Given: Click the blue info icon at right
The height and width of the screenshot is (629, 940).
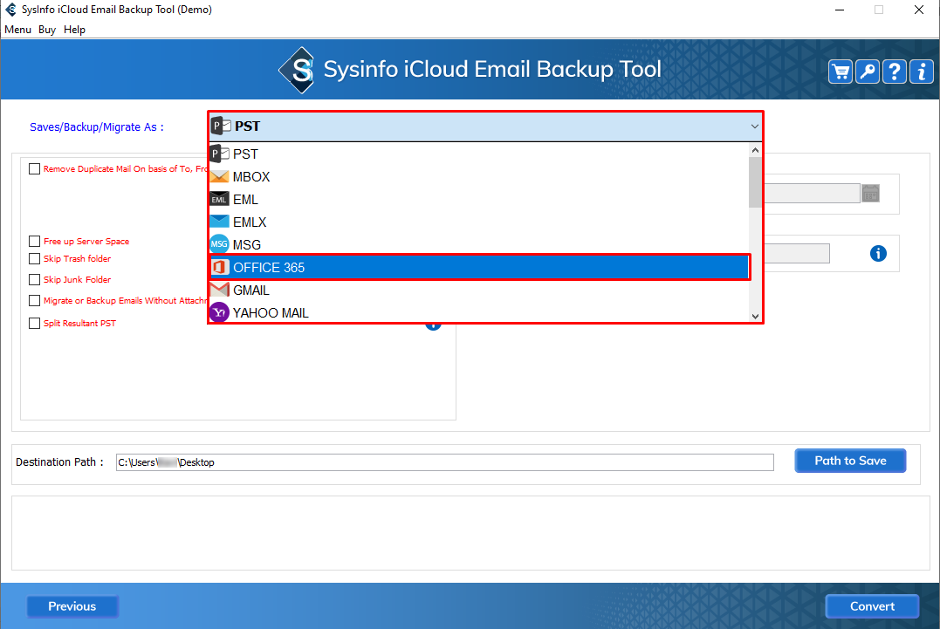Looking at the screenshot, I should point(878,253).
